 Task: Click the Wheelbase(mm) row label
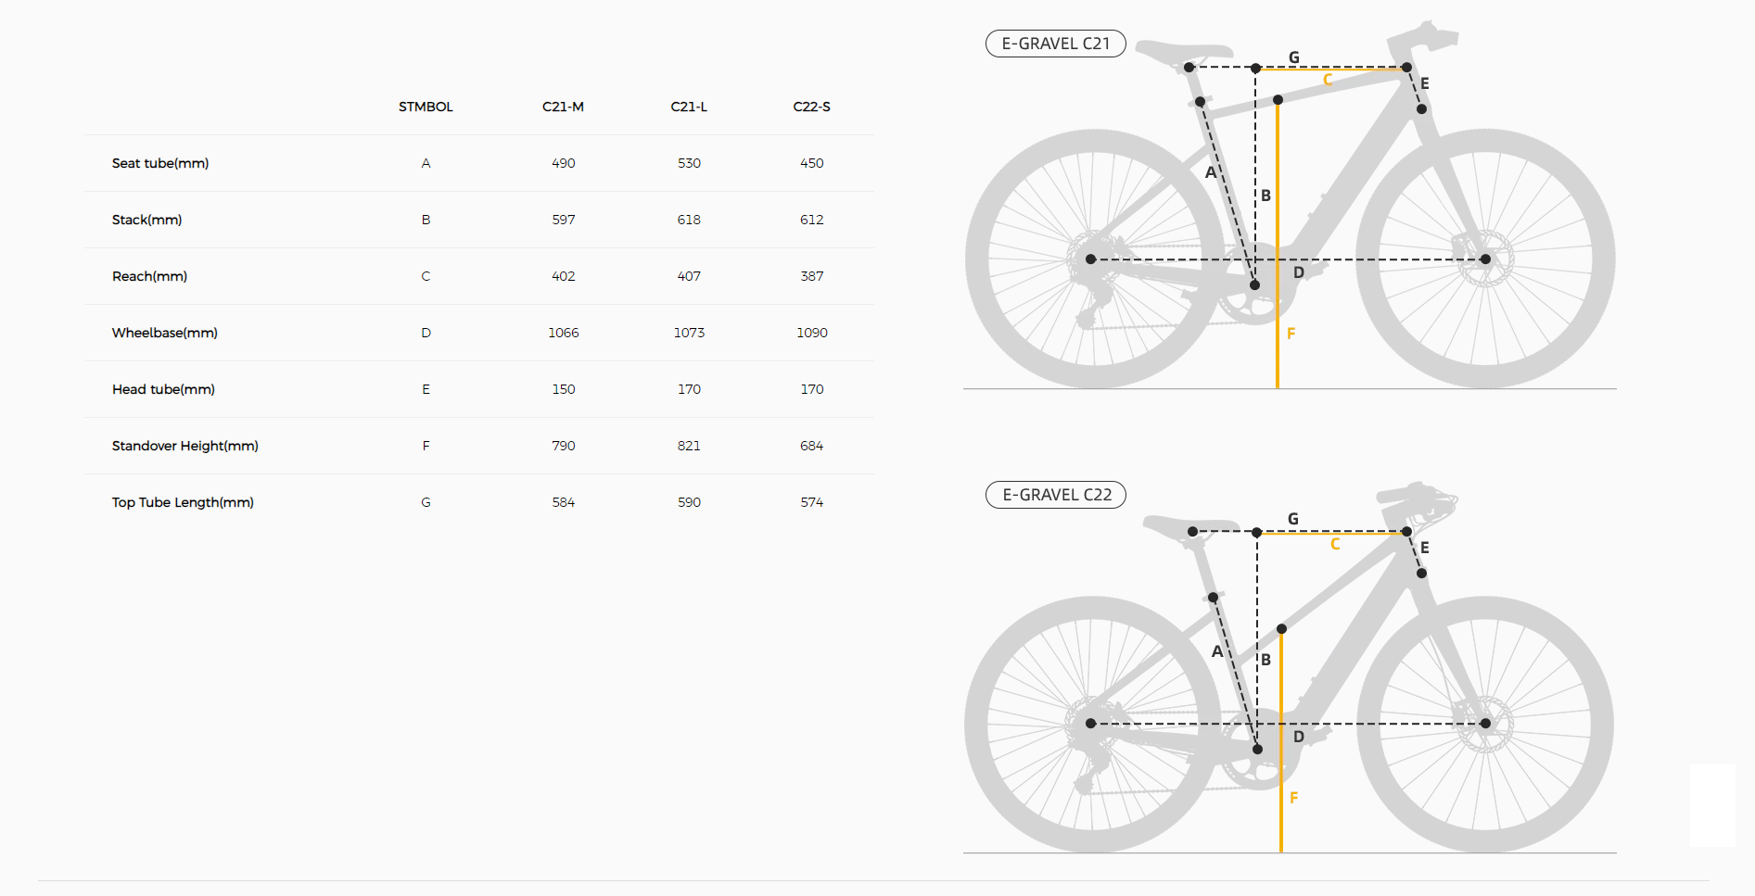click(x=164, y=333)
